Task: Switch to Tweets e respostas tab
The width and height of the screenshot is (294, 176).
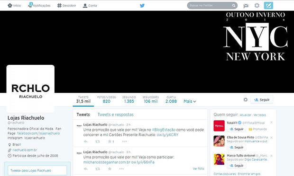Action: point(116,114)
